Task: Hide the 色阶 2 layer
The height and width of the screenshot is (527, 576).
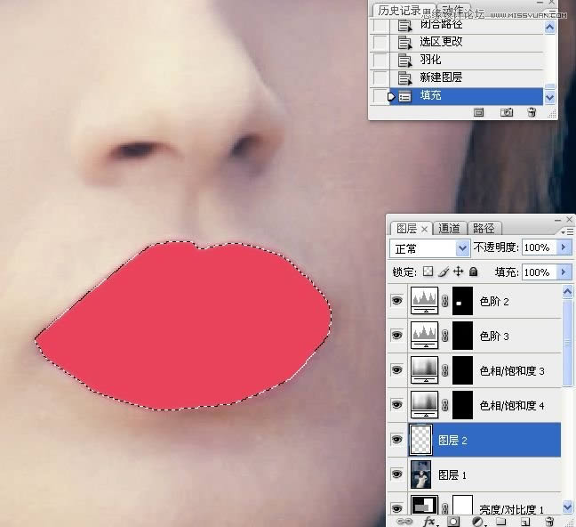Action: click(x=396, y=302)
